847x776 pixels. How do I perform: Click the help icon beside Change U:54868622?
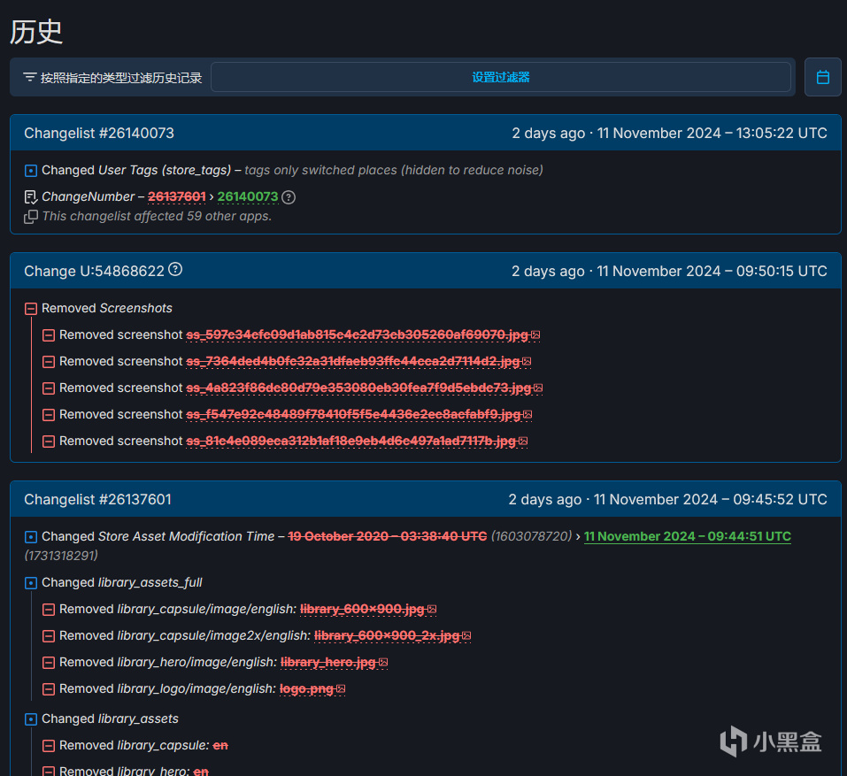tap(175, 269)
